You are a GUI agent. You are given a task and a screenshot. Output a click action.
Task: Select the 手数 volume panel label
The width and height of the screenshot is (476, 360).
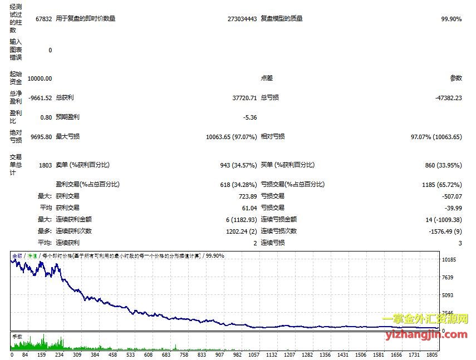point(17,336)
